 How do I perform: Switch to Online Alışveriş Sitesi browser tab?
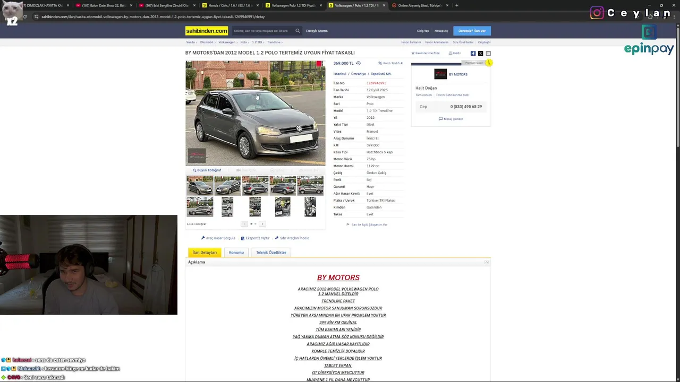coord(420,5)
